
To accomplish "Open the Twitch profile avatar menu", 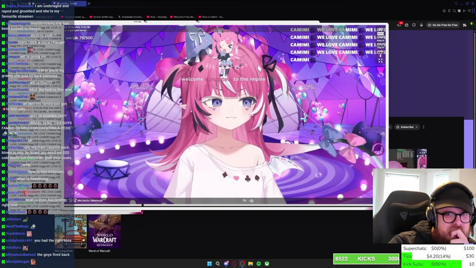I will pos(472,25).
